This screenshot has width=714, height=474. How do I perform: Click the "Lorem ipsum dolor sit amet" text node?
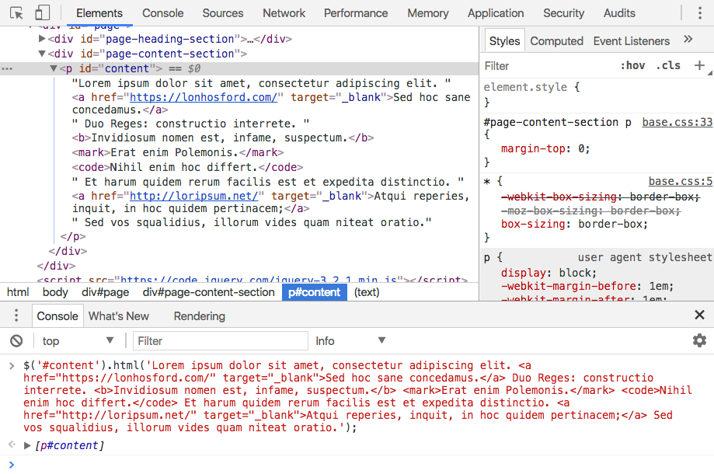click(x=261, y=83)
